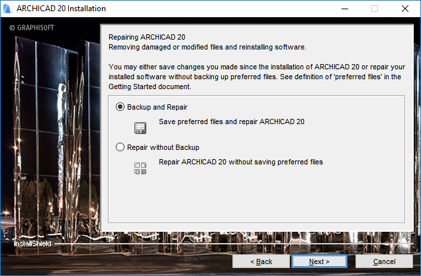Click the GRAPHISOFT copyright text
The height and width of the screenshot is (276, 421).
(x=31, y=28)
